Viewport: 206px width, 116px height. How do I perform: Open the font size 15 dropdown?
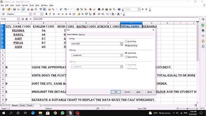[42, 14]
